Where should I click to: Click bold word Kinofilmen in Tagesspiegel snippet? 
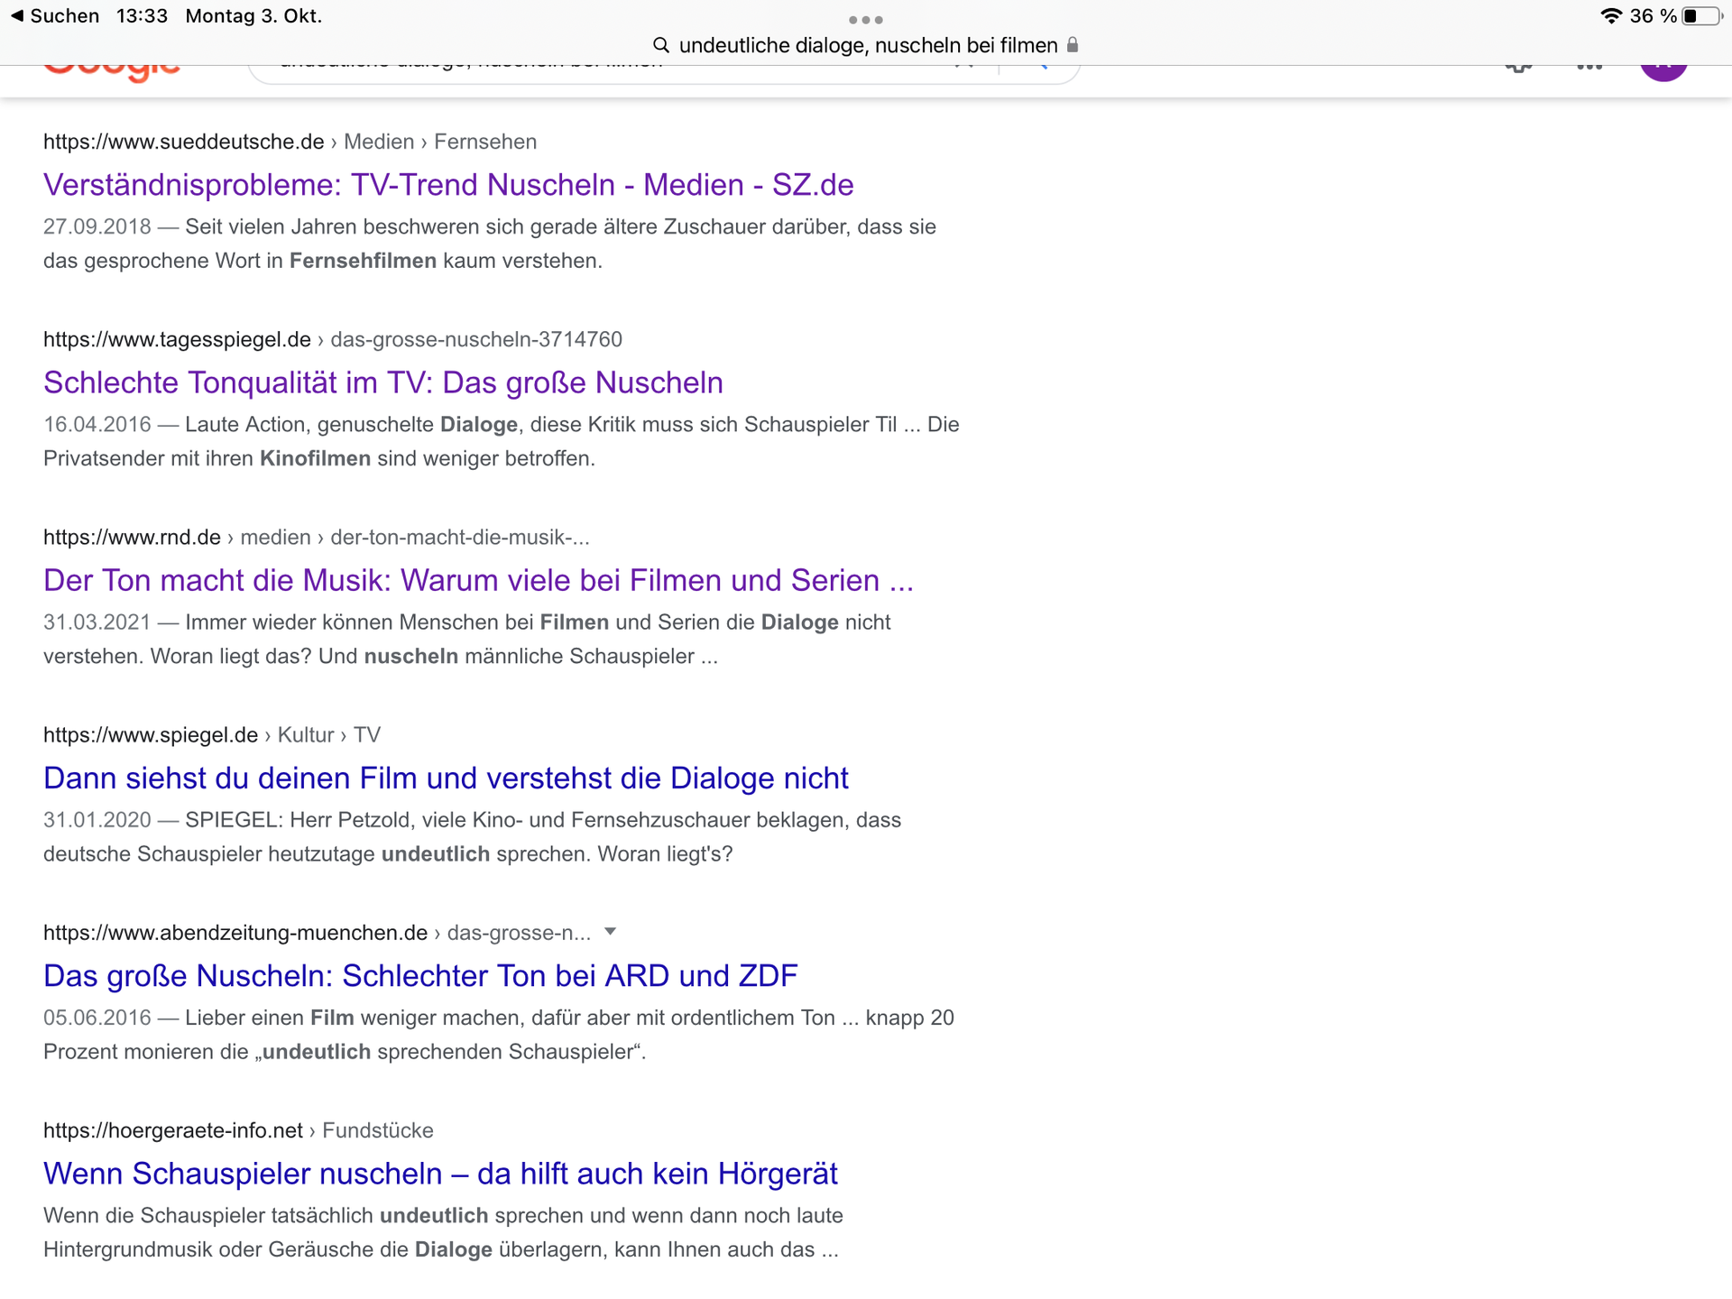pos(315,458)
